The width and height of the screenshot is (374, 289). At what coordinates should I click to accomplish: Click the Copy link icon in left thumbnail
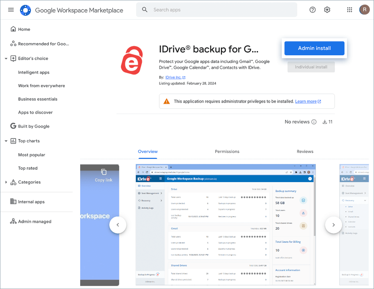103,172
